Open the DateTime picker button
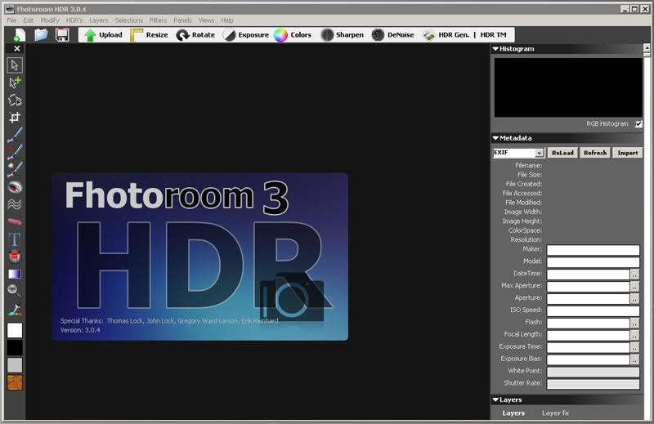This screenshot has width=654, height=424. (x=634, y=274)
